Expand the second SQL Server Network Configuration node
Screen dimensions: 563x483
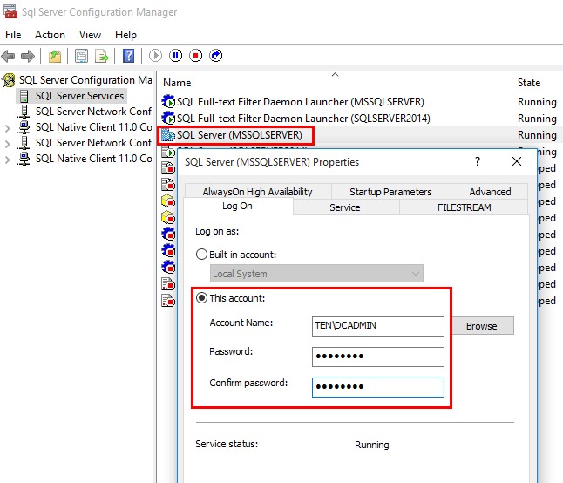7,144
